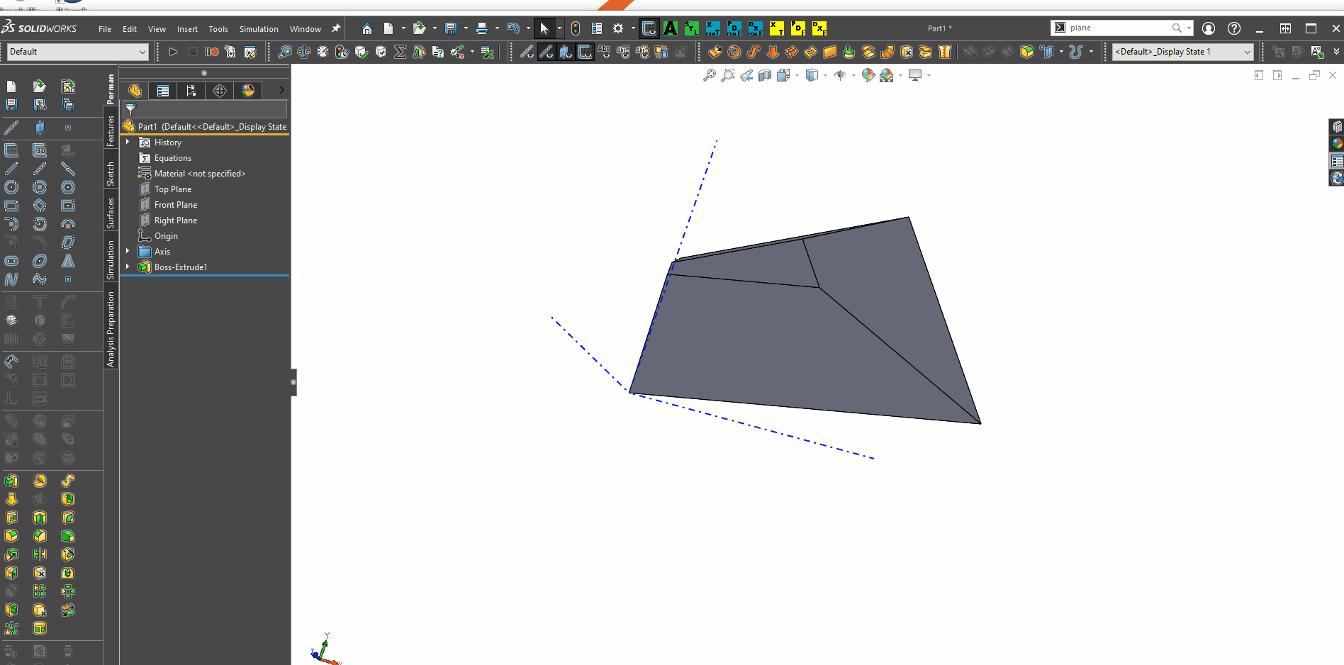This screenshot has height=665, width=1344.
Task: Expand the Boss-Extrude1 feature node
Action: coord(128,267)
